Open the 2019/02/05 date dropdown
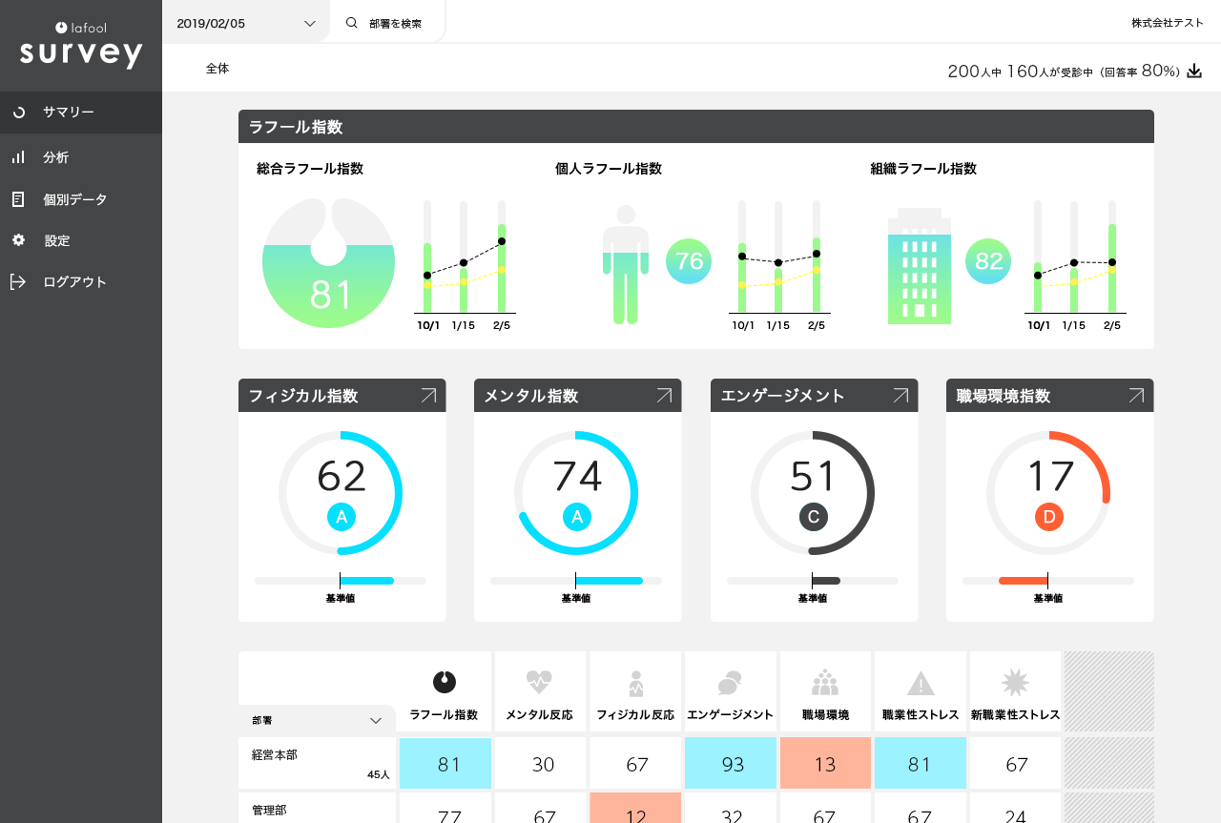1221x823 pixels. pyautogui.click(x=246, y=23)
